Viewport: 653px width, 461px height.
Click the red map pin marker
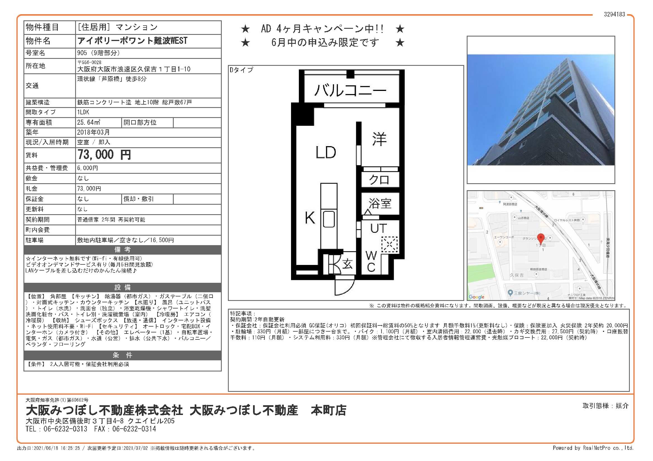click(x=541, y=239)
